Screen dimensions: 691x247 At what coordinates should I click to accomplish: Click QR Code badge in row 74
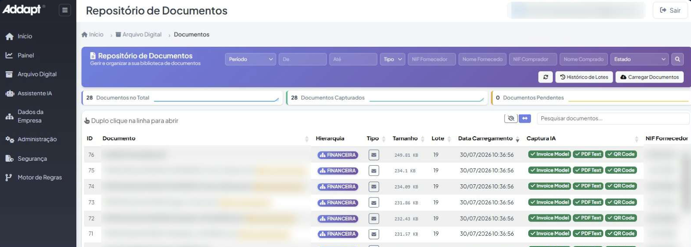[621, 186]
